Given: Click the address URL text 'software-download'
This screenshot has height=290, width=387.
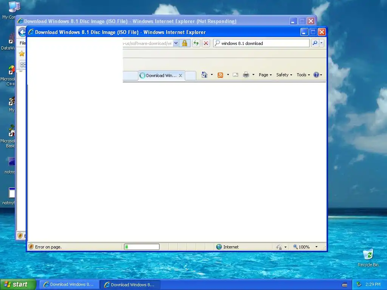Looking at the screenshot, I should coord(148,43).
